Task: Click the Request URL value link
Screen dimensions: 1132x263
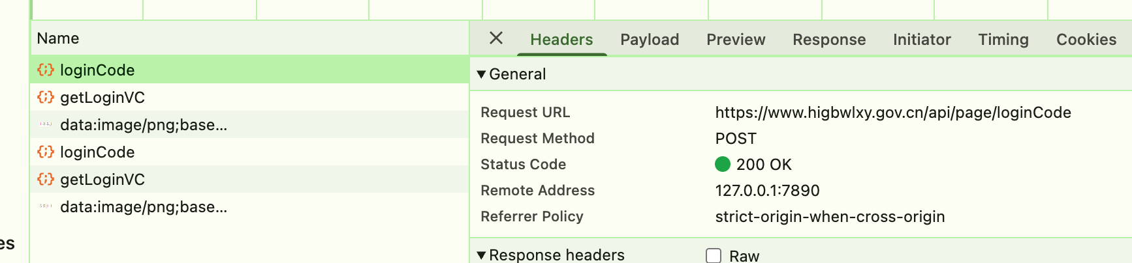Action: click(893, 113)
